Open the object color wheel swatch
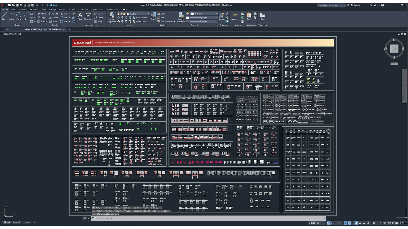This screenshot has height=229, width=408. tap(187, 14)
